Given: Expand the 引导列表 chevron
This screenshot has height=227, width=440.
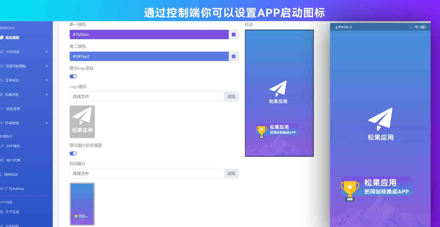Looking at the screenshot, I should (x=47, y=52).
